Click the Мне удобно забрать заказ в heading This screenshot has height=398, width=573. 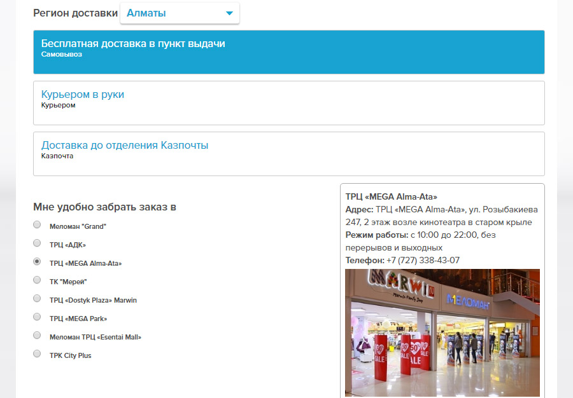click(104, 207)
